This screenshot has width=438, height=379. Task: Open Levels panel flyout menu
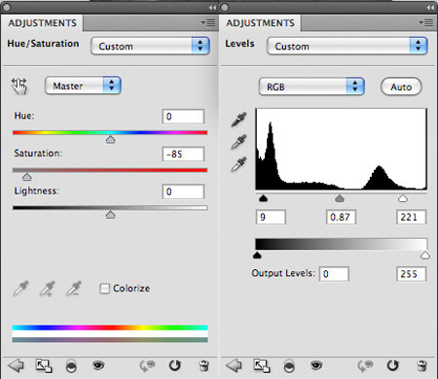pos(426,22)
